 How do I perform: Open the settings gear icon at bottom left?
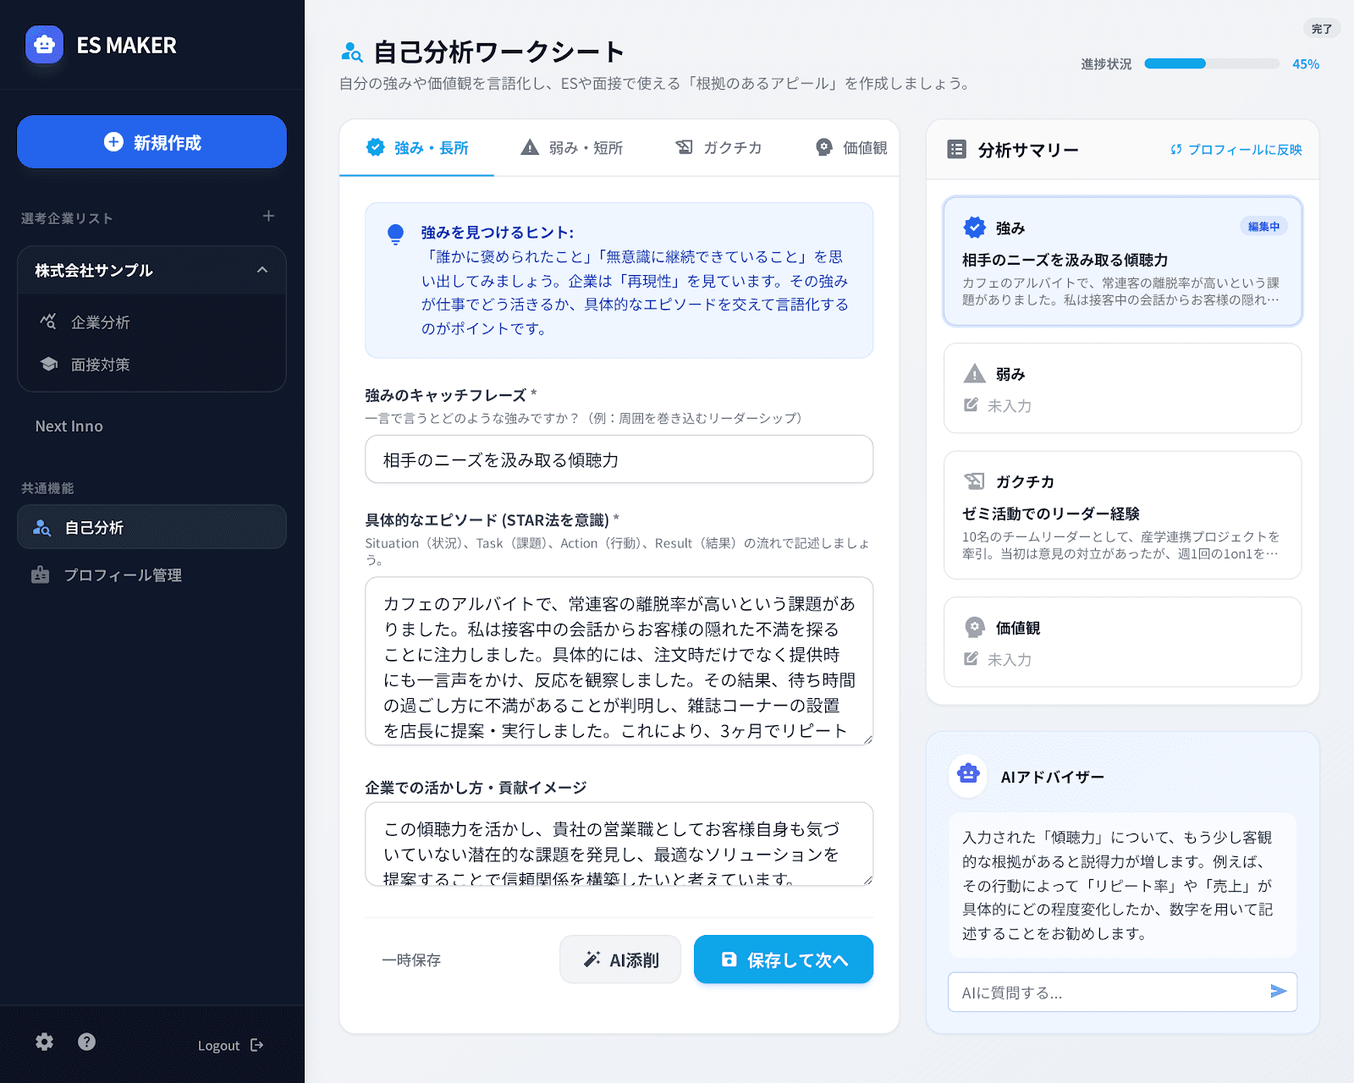pyautogui.click(x=44, y=1042)
